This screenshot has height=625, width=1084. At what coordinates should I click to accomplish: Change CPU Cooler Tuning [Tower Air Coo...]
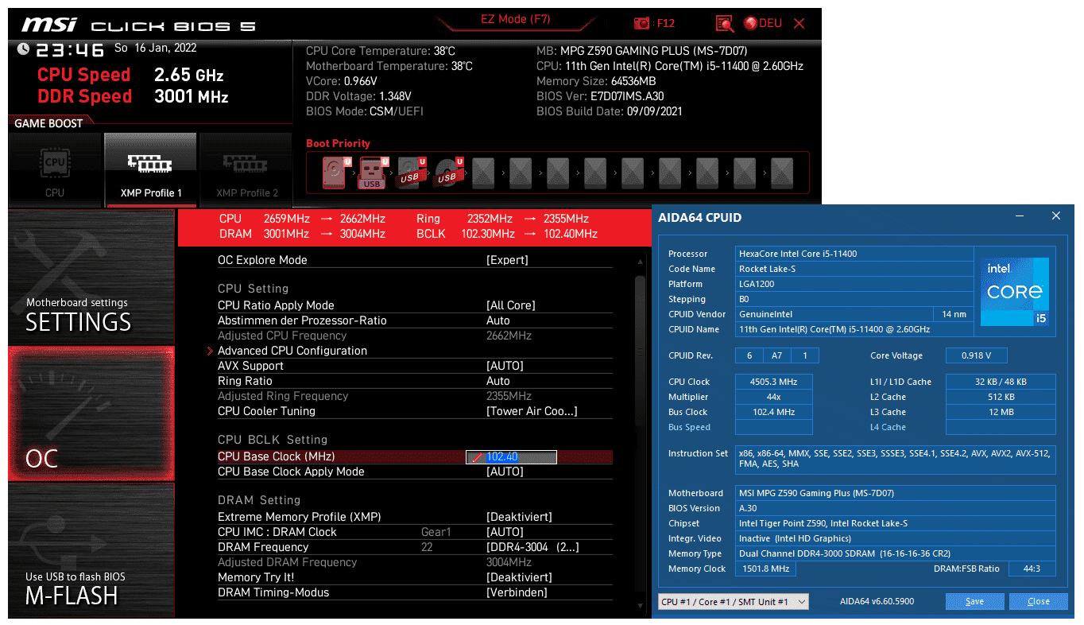[x=532, y=411]
